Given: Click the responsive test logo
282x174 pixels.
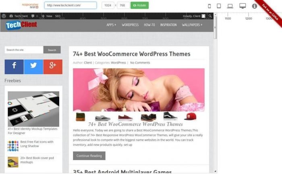Looking at the screenshot, I should coord(30,6).
